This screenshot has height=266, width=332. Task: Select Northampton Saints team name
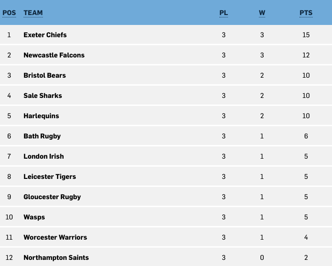56,258
